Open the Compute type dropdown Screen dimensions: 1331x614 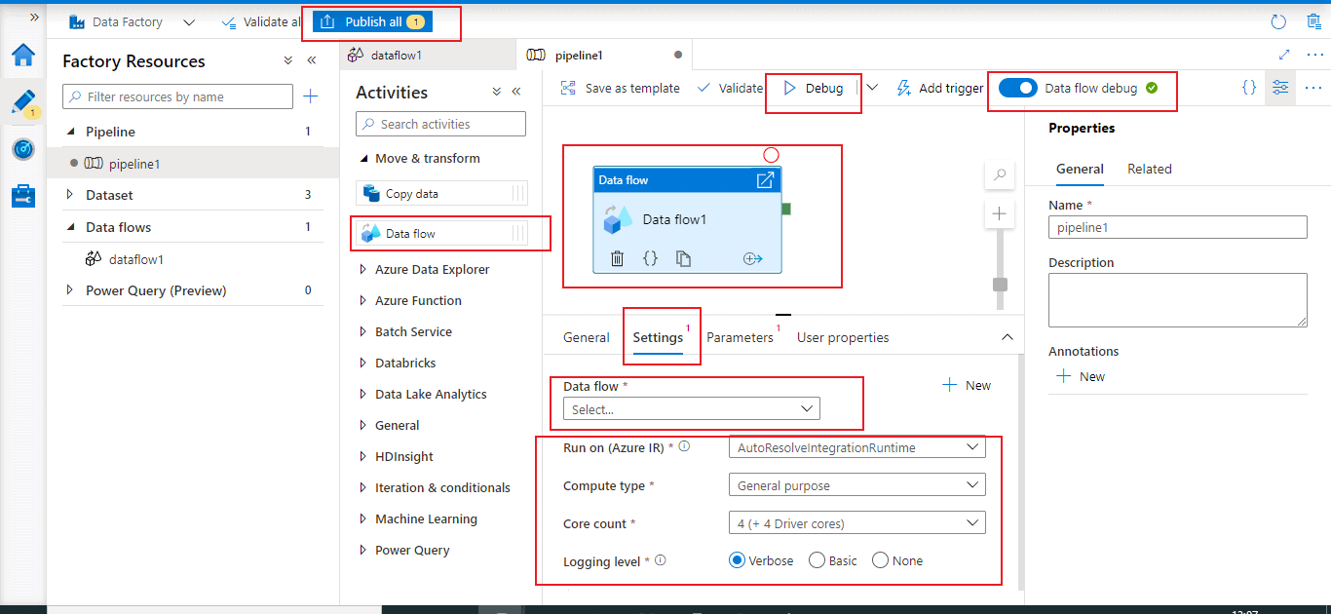pos(857,485)
